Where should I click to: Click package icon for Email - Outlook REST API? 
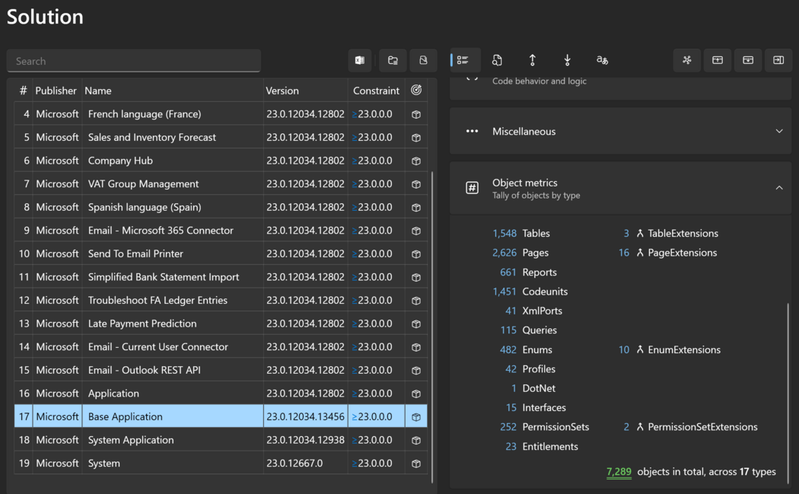click(x=416, y=370)
